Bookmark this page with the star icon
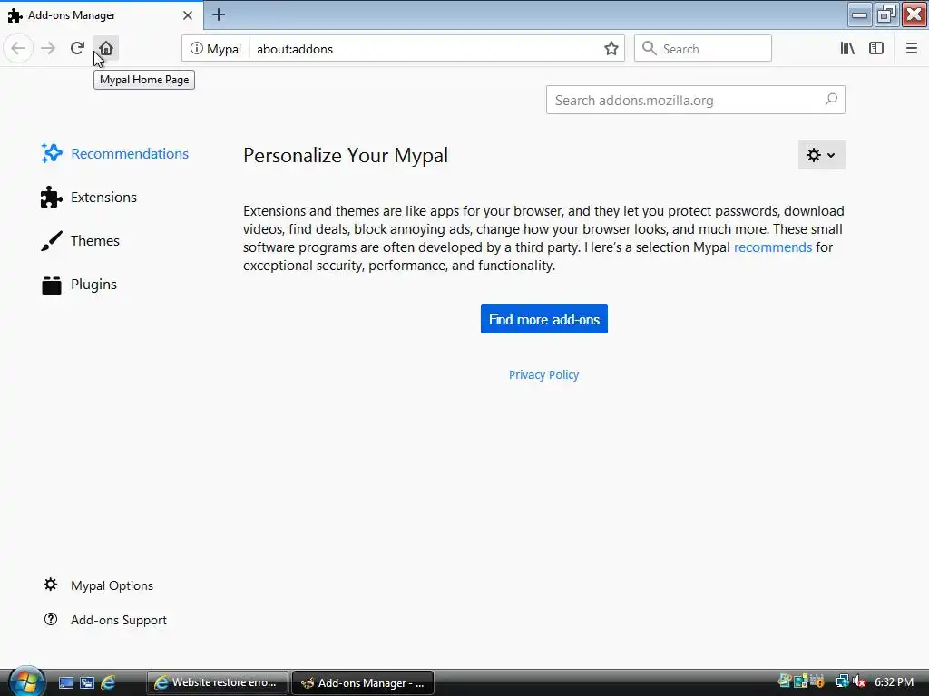 click(611, 49)
